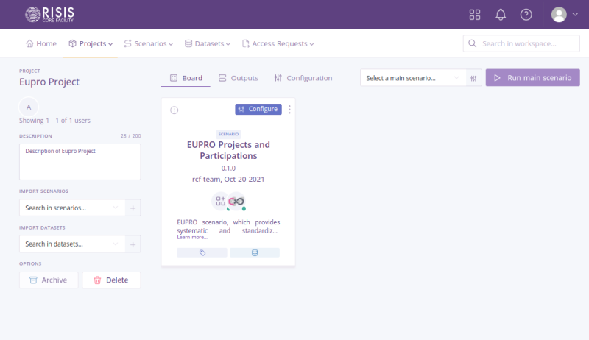The image size is (589, 340).
Task: Click the tag icon on EUPRO card
Action: coord(202,252)
